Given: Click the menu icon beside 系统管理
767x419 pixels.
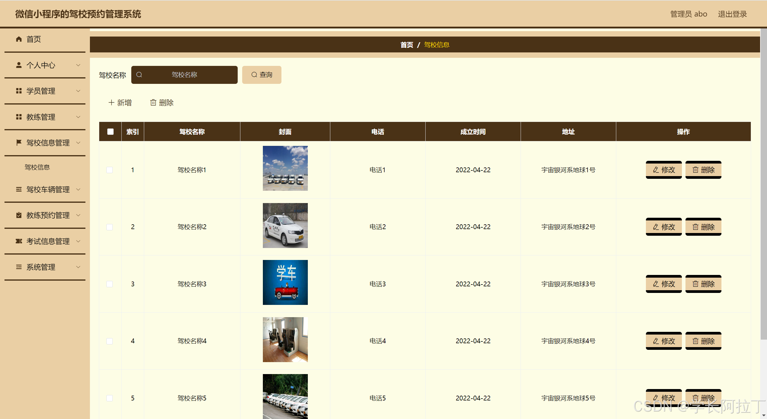Looking at the screenshot, I should coord(19,267).
